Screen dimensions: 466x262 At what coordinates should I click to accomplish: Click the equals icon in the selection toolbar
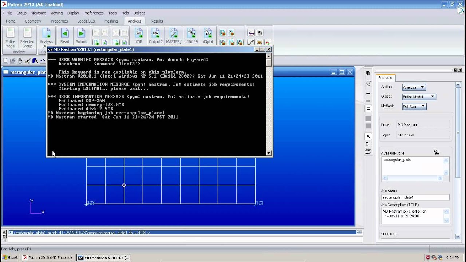click(368, 109)
